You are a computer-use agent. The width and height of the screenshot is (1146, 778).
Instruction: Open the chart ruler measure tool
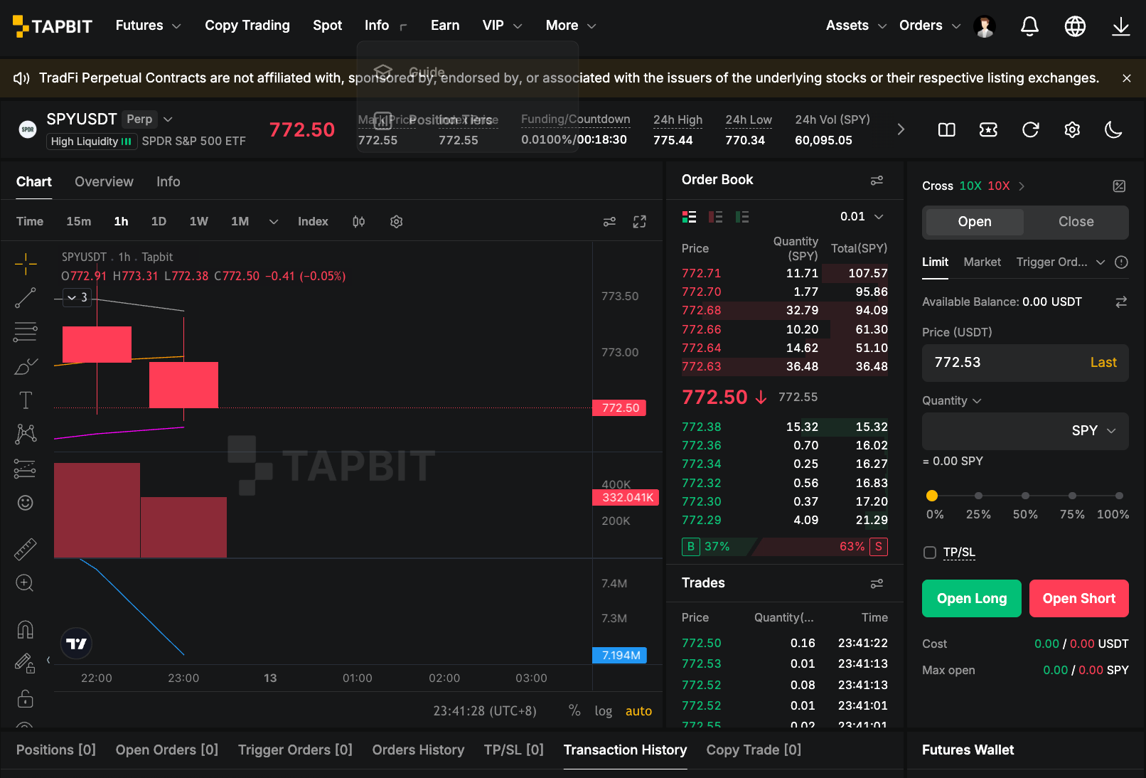(x=26, y=549)
